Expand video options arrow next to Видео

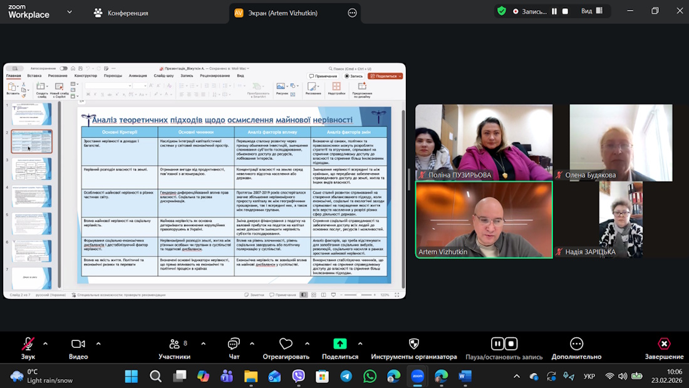click(x=98, y=343)
